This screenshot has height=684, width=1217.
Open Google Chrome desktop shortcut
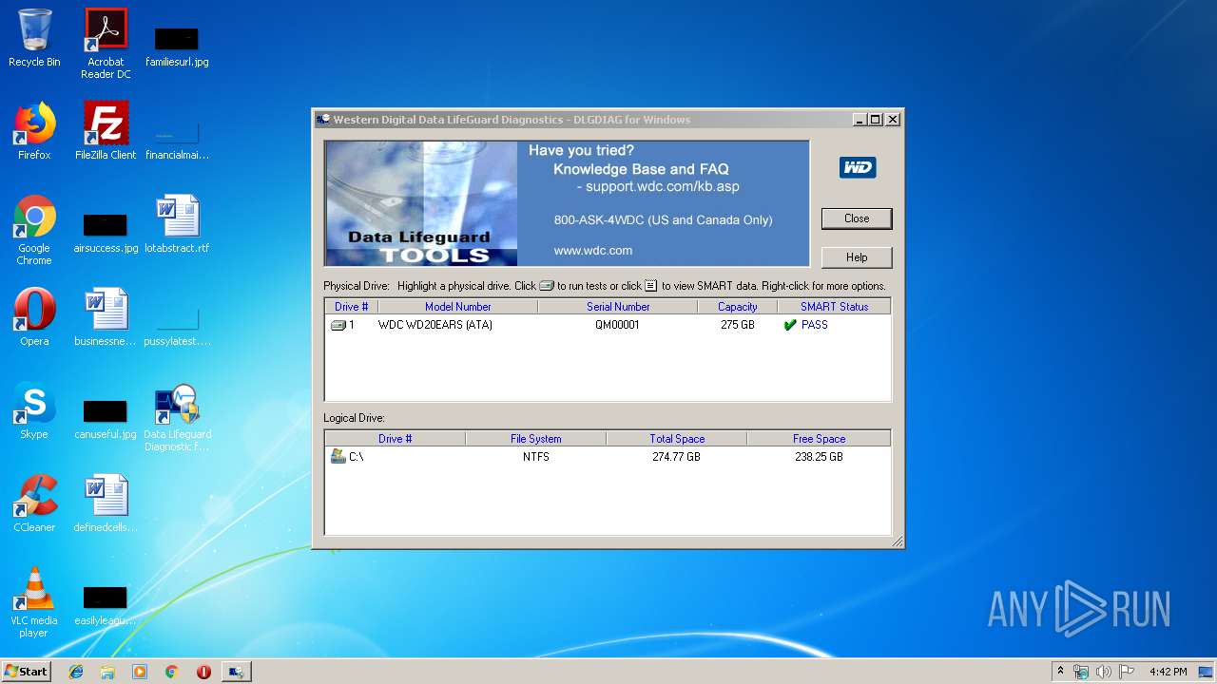[34, 230]
